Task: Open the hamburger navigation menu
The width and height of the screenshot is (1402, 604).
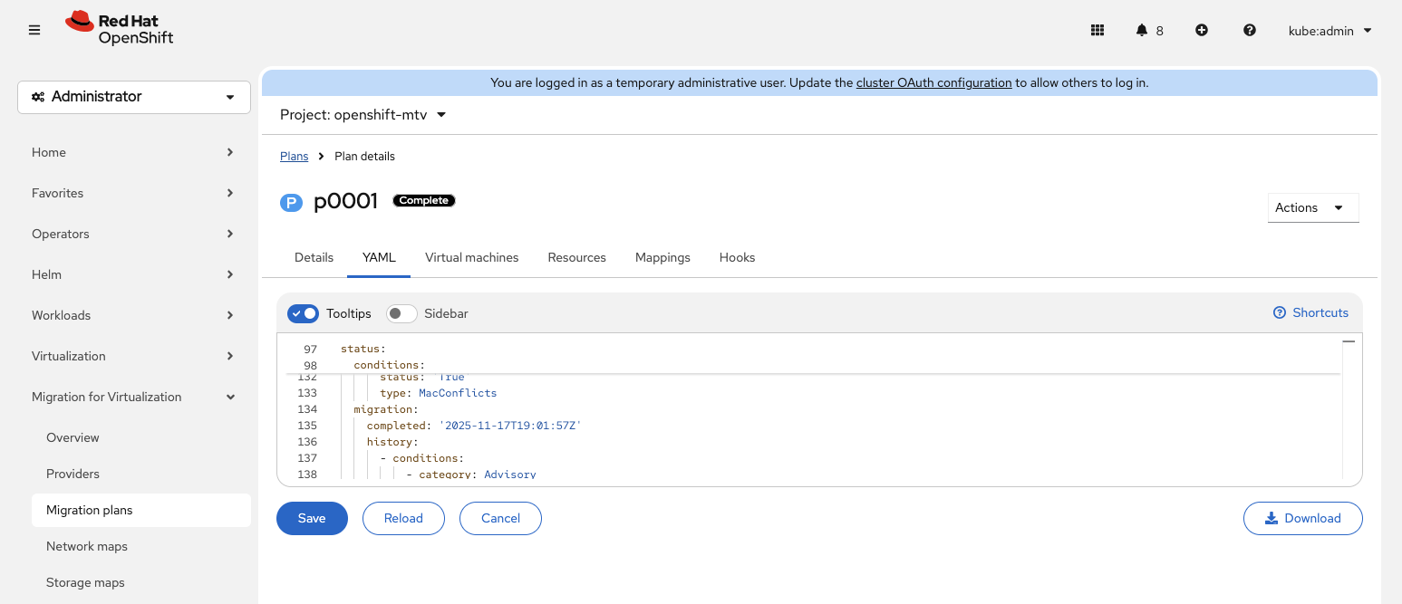Action: pos(34,30)
